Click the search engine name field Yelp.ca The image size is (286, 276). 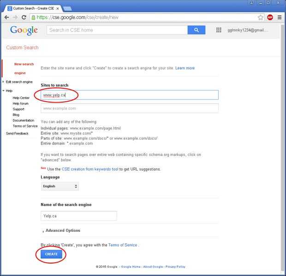79,216
